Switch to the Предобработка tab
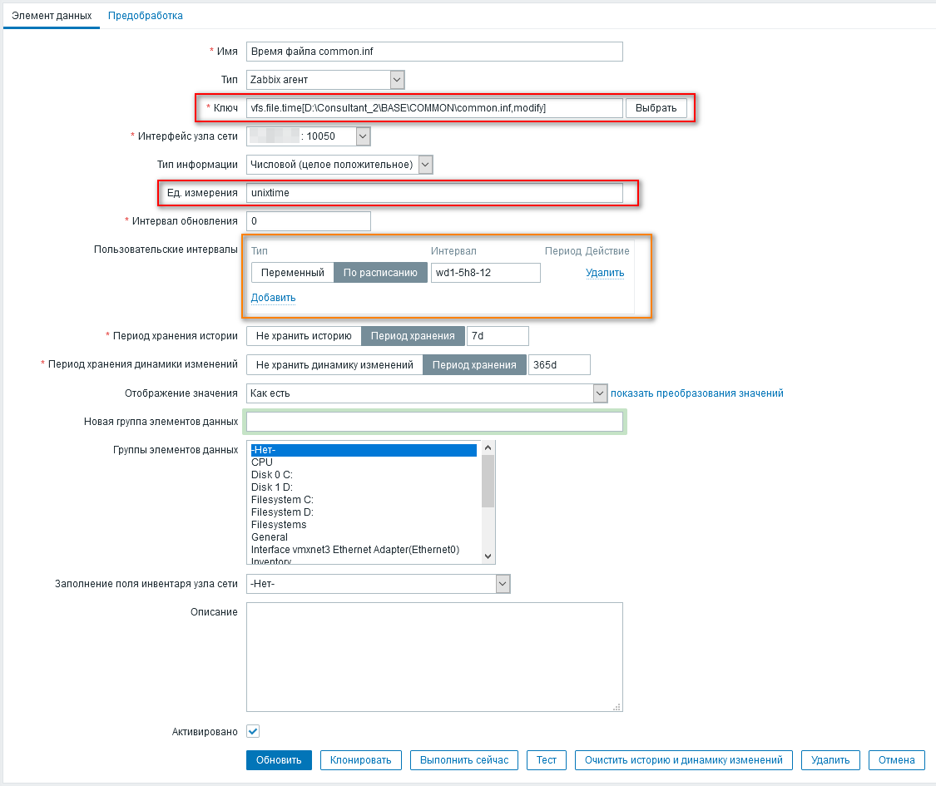This screenshot has height=786, width=936. [x=145, y=16]
